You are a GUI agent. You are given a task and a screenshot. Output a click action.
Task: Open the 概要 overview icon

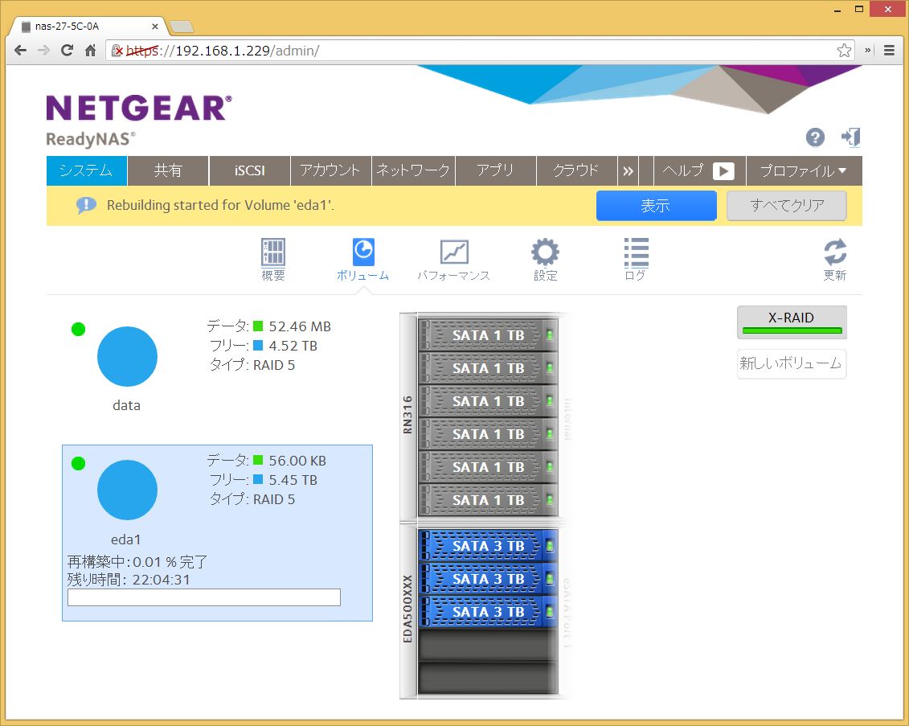pos(273,253)
